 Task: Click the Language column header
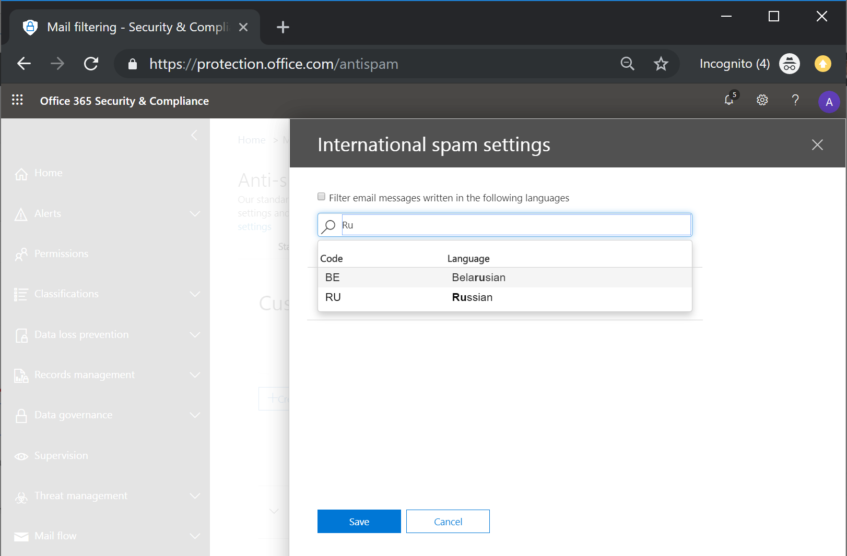tap(468, 259)
